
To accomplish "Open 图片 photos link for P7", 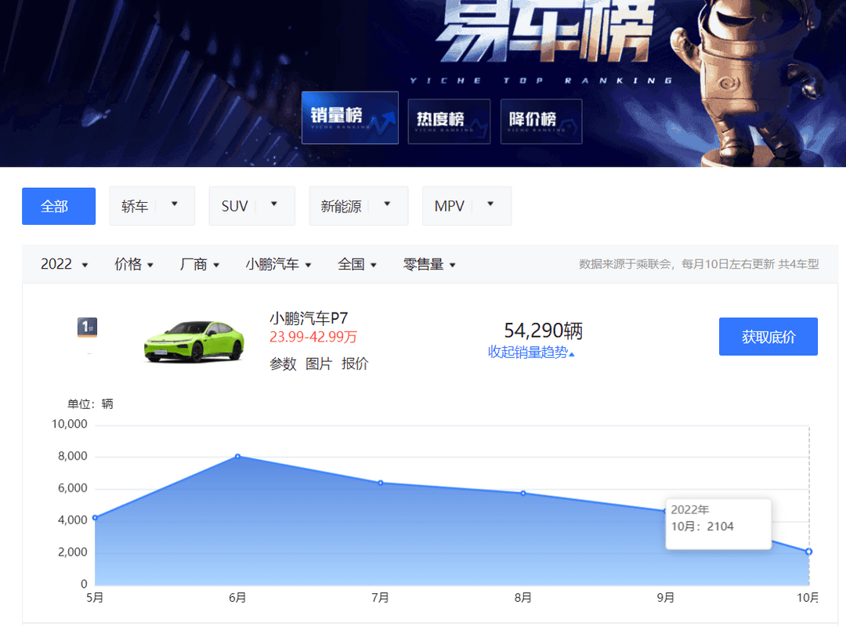I will click(x=318, y=364).
